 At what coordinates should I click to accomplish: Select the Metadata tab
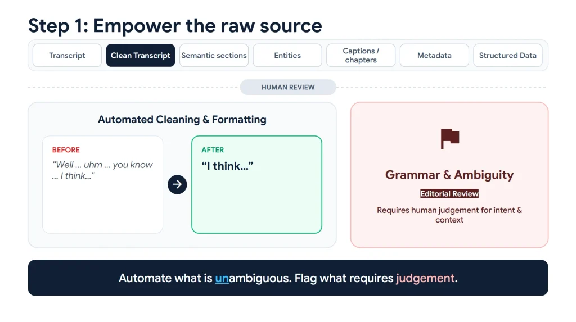[434, 56]
